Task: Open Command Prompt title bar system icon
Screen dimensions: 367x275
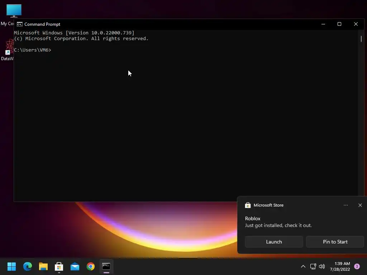Action: click(20, 24)
